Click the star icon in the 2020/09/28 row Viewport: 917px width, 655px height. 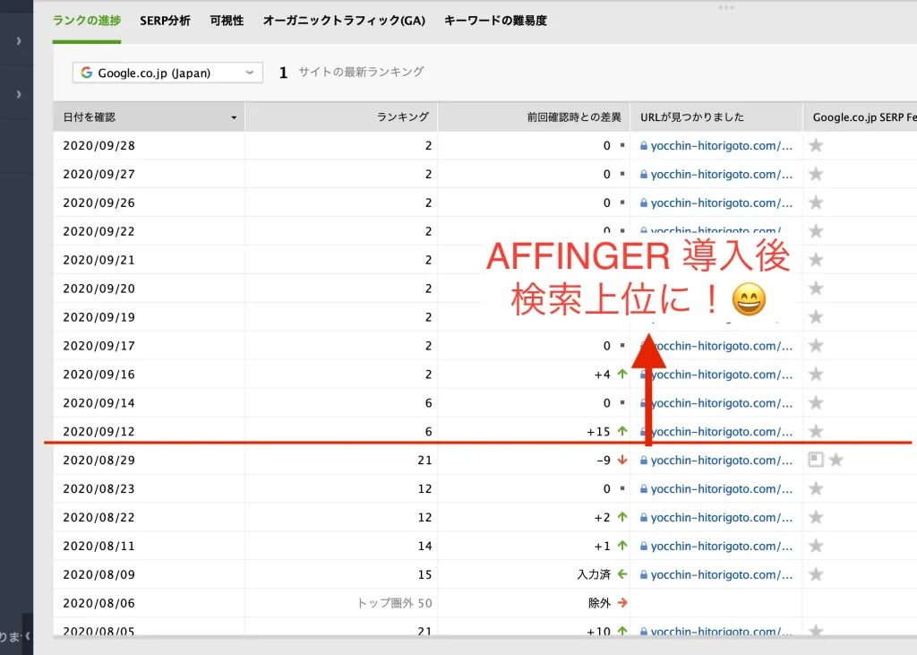click(x=816, y=145)
